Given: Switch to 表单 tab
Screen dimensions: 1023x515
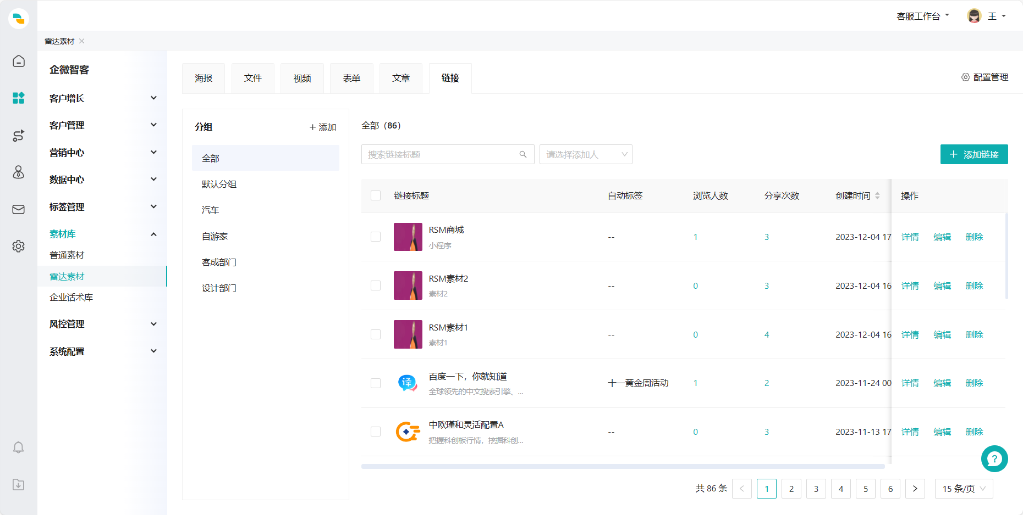Looking at the screenshot, I should (x=351, y=79).
